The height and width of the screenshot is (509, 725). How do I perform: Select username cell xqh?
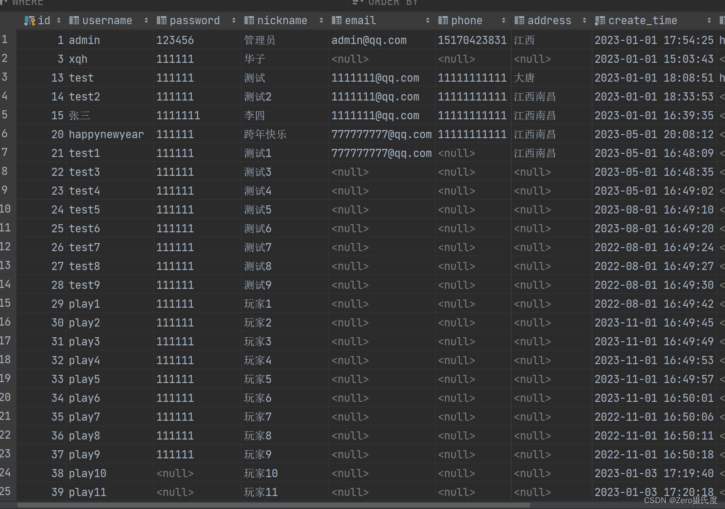click(109, 59)
